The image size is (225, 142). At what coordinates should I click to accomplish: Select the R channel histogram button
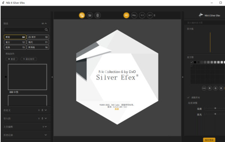click(210, 88)
